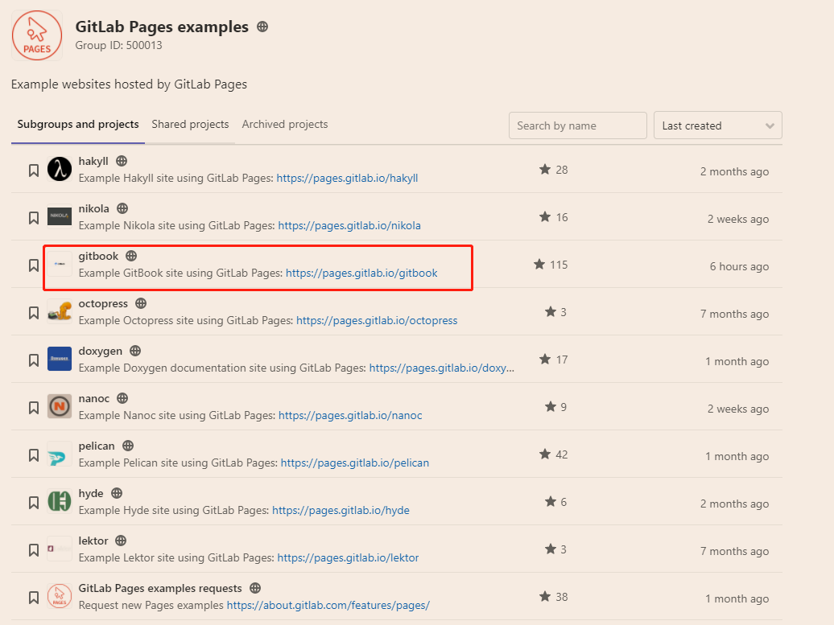Select the doxygen project avatar

(59, 359)
